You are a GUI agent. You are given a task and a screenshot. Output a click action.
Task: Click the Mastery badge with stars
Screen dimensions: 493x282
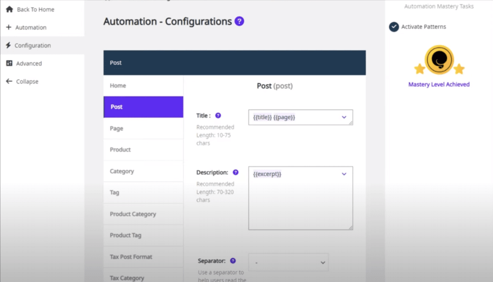click(x=439, y=61)
